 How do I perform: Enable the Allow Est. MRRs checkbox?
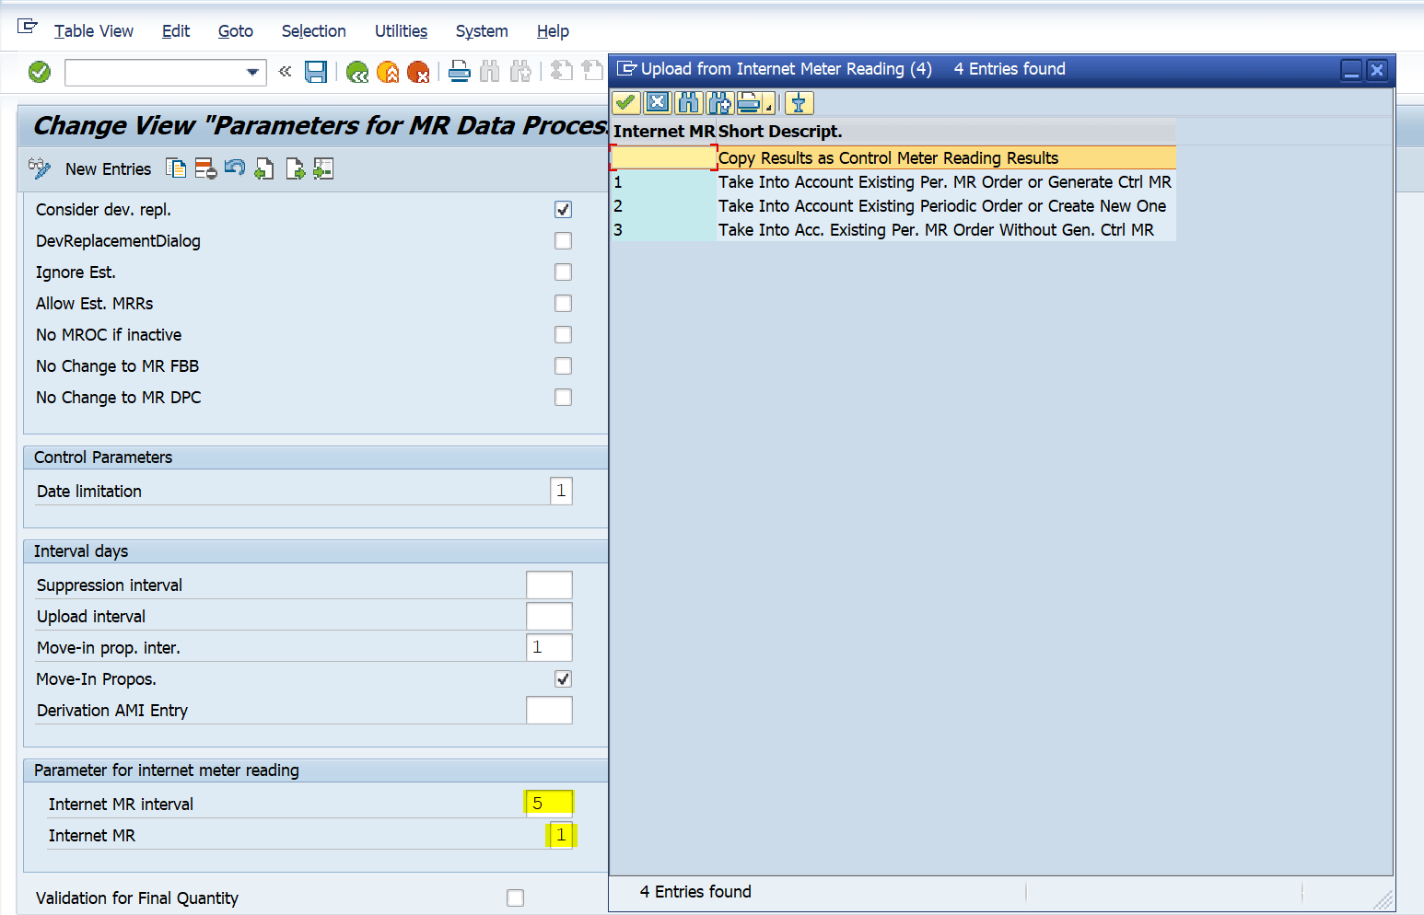tap(563, 304)
